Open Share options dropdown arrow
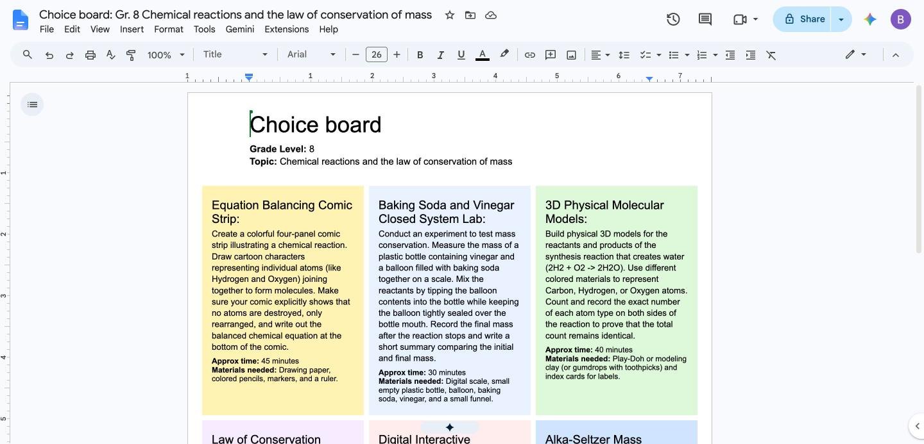The image size is (924, 444). pyautogui.click(x=841, y=19)
